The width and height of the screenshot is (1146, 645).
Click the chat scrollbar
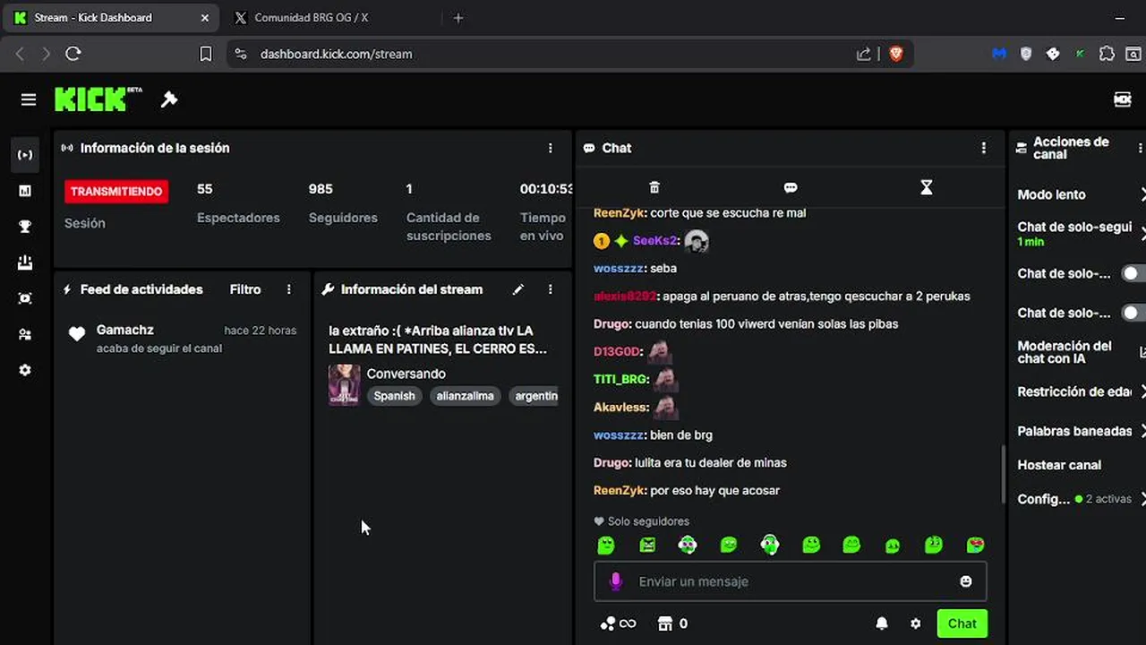point(1003,475)
